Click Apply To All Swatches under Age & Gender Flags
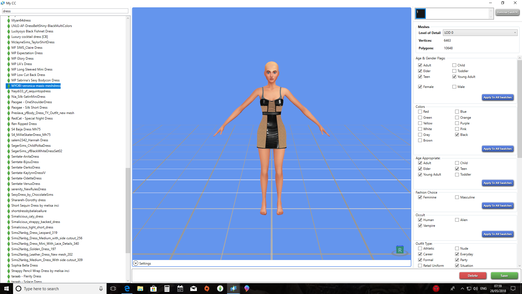 pos(498,97)
